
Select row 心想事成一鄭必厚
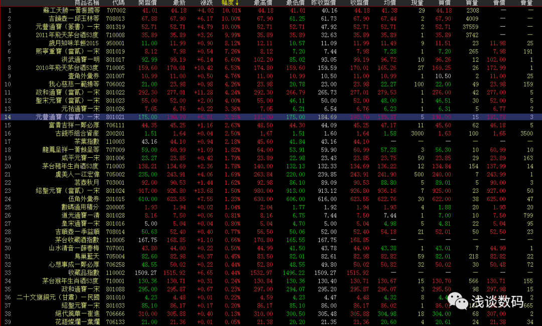271,265
